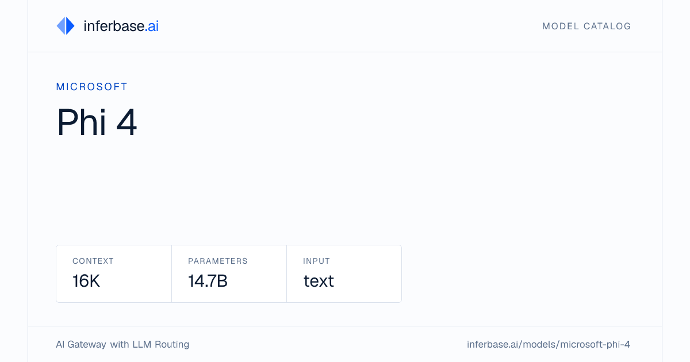Click the 14.7B parameters value
Screen dimensions: 690x362
tap(208, 281)
